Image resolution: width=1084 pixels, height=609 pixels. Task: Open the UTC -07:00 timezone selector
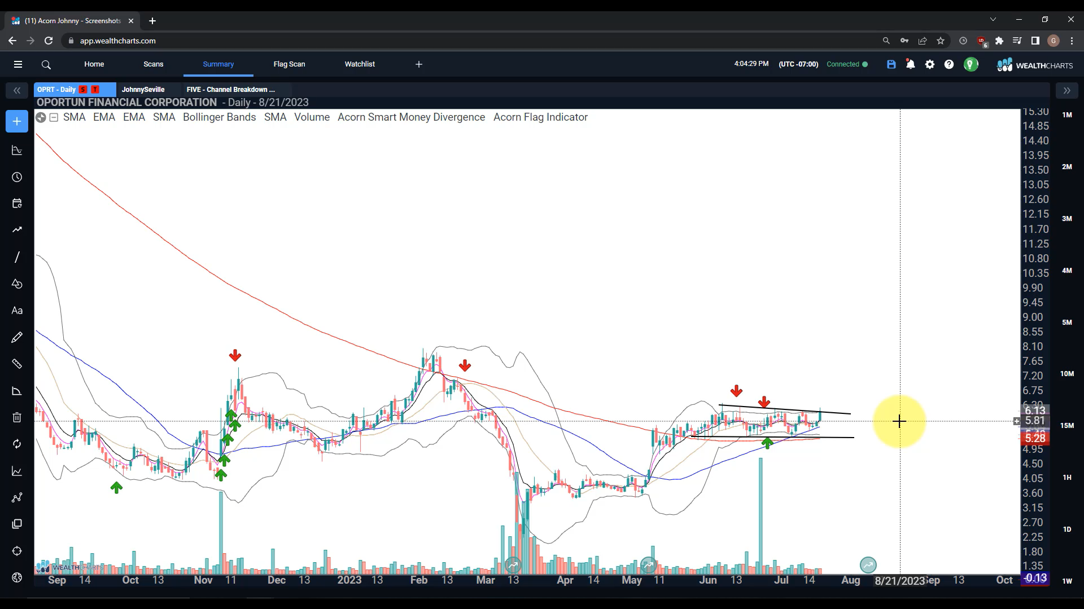798,64
